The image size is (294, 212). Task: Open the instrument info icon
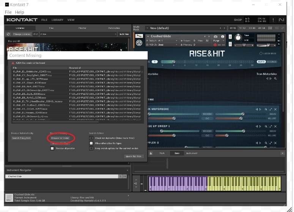(223, 36)
